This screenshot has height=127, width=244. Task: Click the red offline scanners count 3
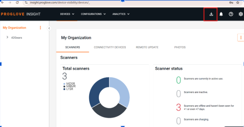click(x=179, y=107)
